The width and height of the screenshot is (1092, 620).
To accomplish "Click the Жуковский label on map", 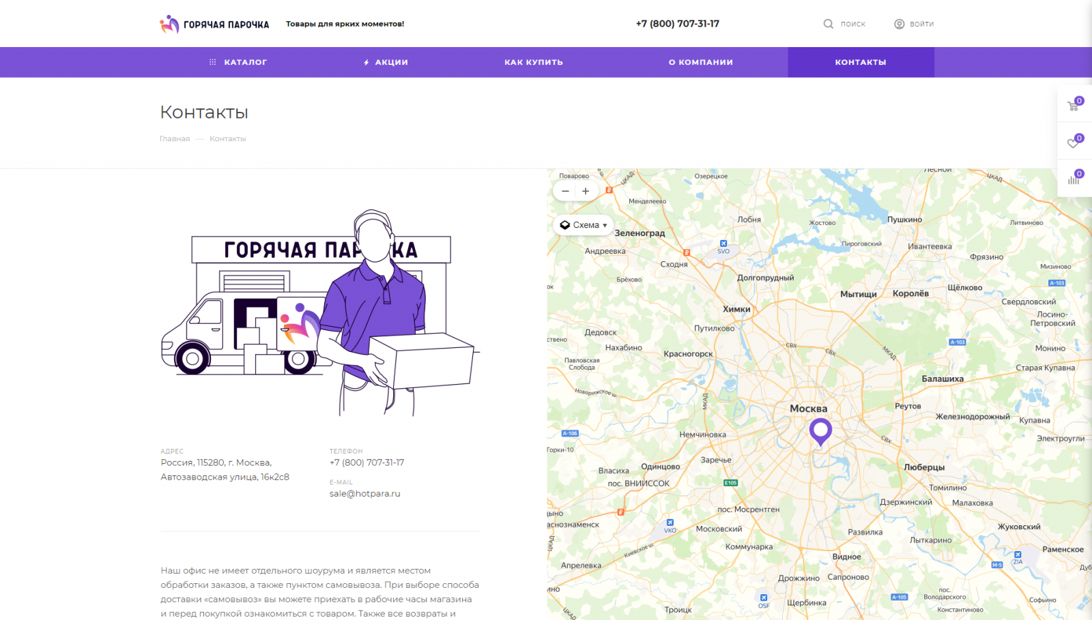I will (x=1019, y=527).
